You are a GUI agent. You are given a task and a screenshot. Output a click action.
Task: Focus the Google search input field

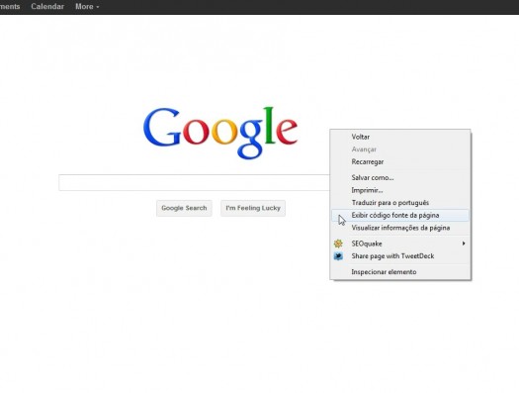[195, 182]
